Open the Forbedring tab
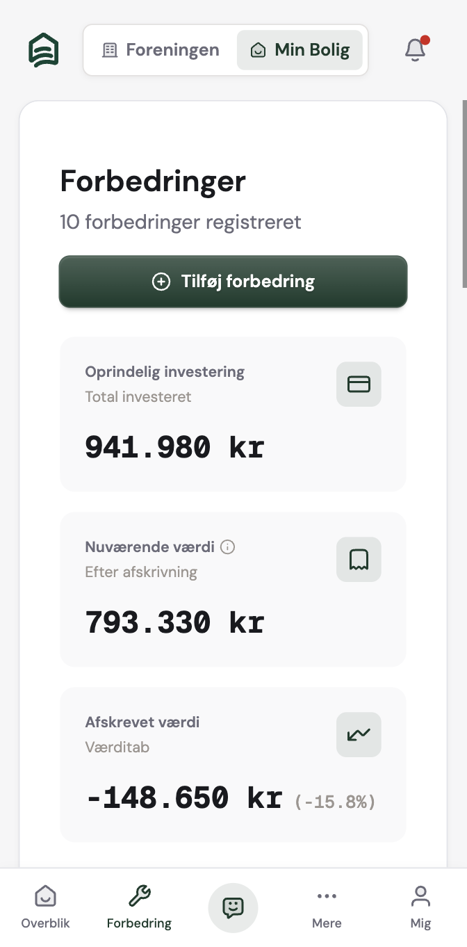Image resolution: width=467 pixels, height=947 pixels. (139, 907)
